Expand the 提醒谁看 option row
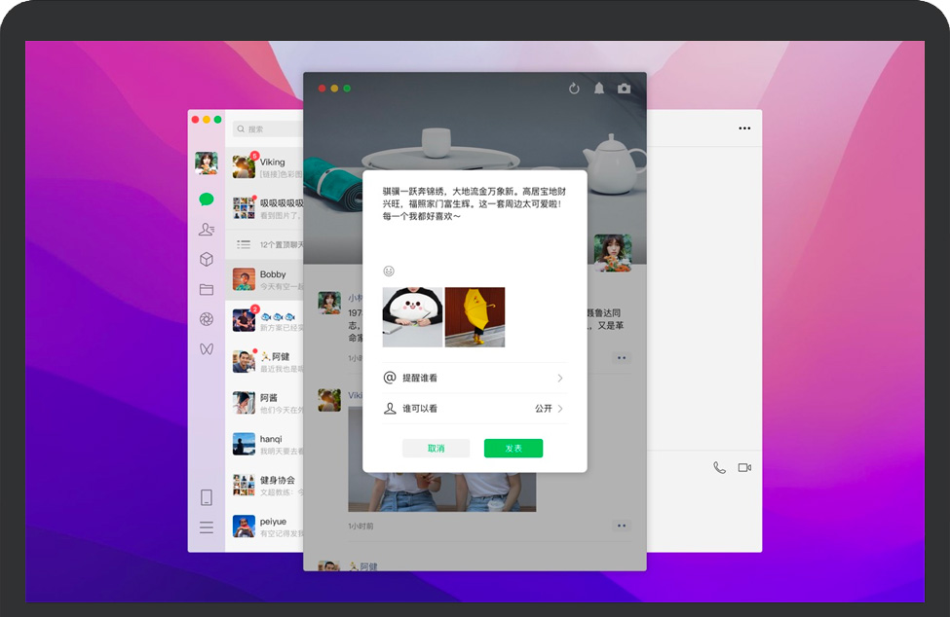The width and height of the screenshot is (950, 617). pyautogui.click(x=474, y=378)
